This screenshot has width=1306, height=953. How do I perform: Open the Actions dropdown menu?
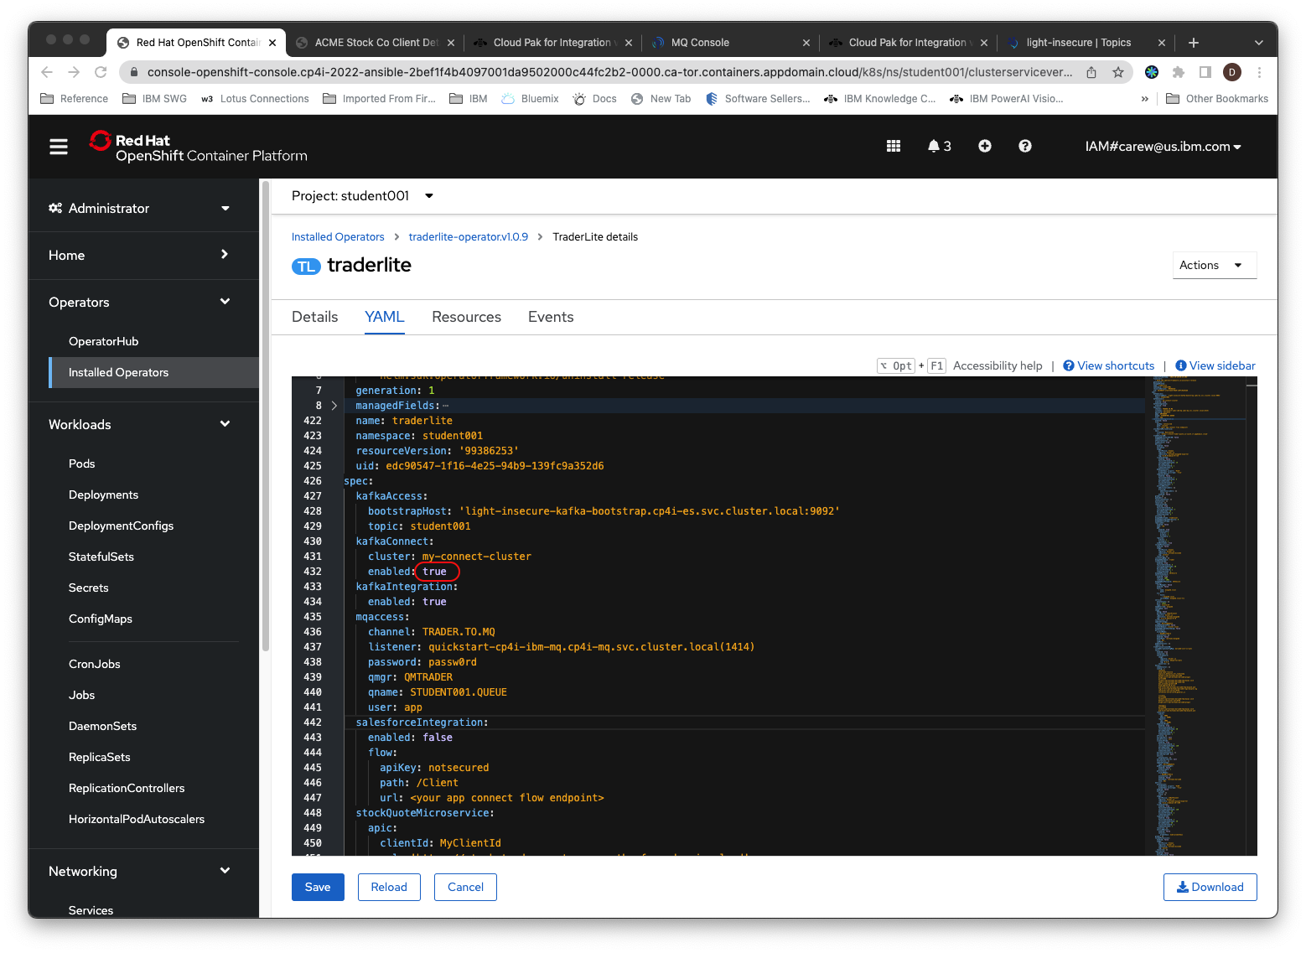point(1215,265)
